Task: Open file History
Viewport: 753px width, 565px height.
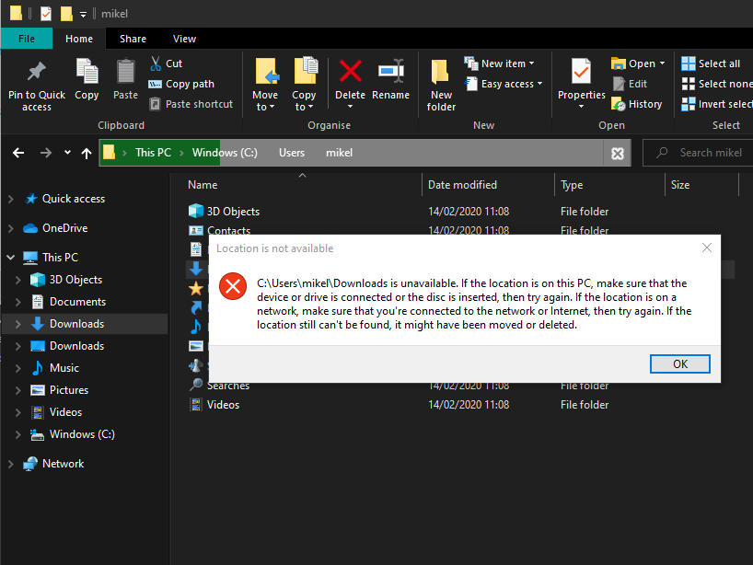Action: click(x=636, y=104)
